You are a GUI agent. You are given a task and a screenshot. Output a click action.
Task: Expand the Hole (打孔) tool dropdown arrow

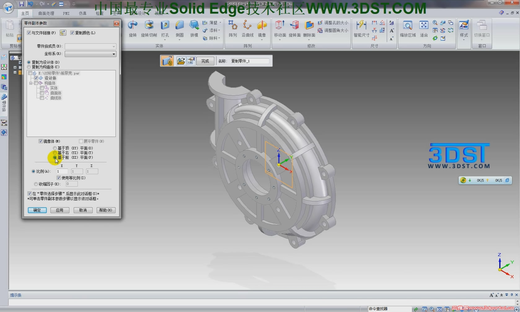pos(165,40)
